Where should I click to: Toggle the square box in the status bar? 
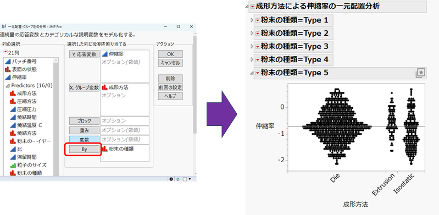(x=185, y=179)
